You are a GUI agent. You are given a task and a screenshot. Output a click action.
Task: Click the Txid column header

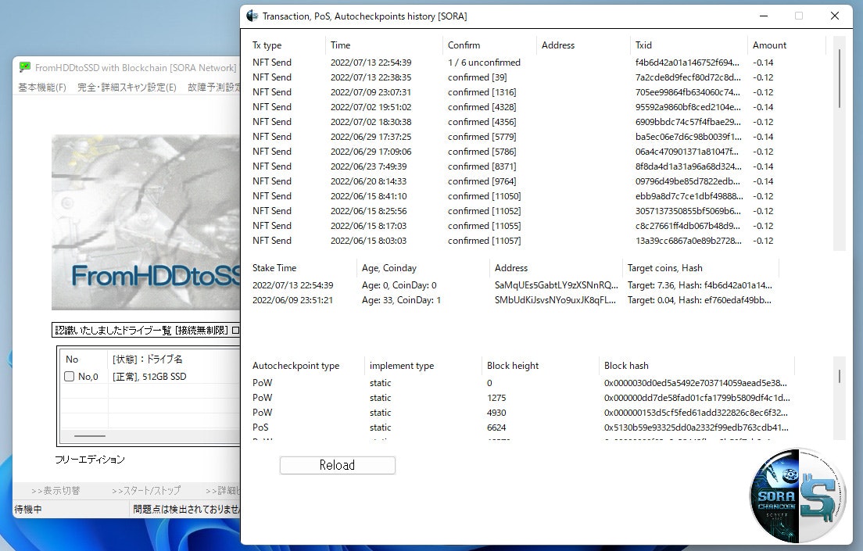pyautogui.click(x=689, y=45)
